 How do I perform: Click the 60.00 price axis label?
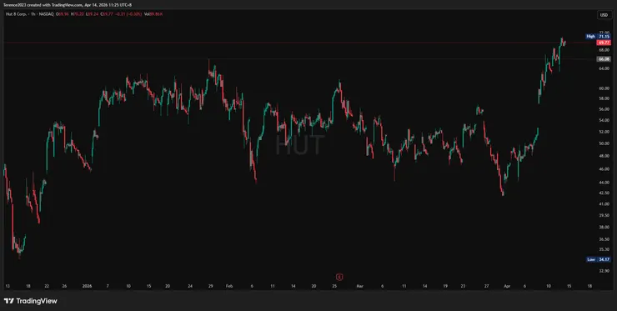[604, 88]
